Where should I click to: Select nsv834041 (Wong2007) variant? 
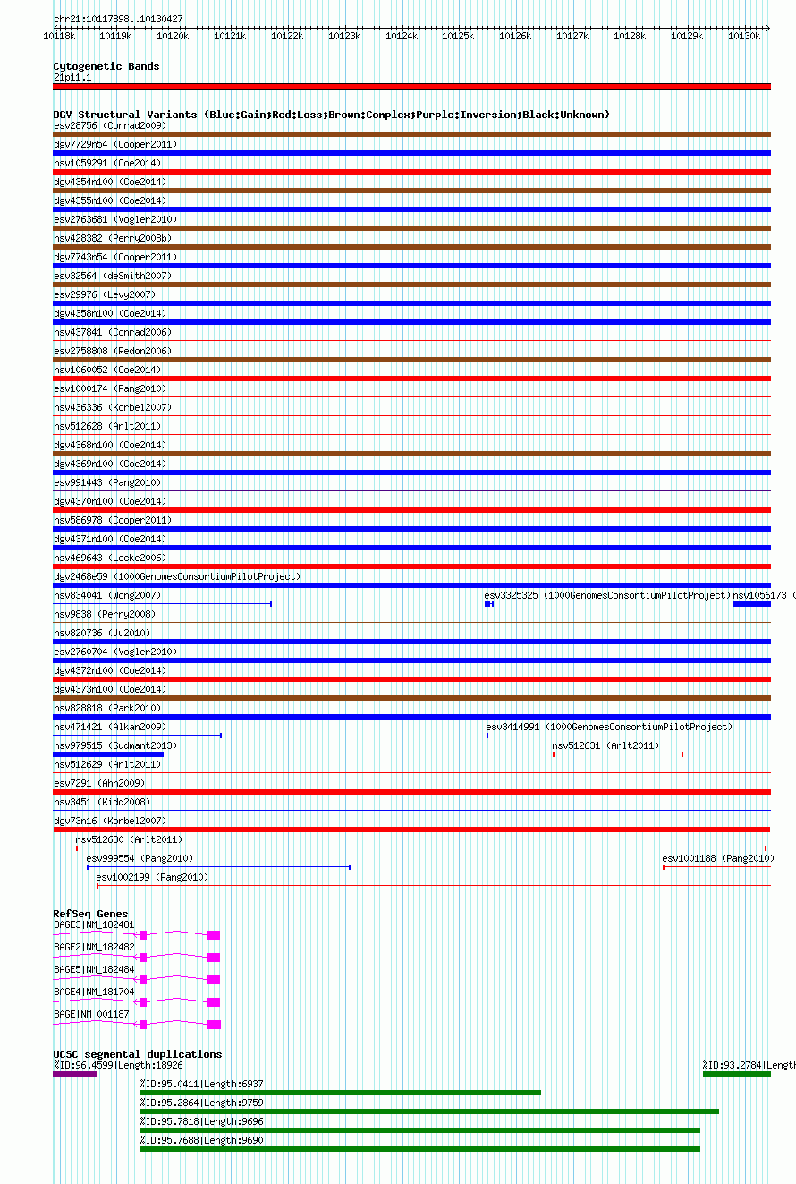107,595
